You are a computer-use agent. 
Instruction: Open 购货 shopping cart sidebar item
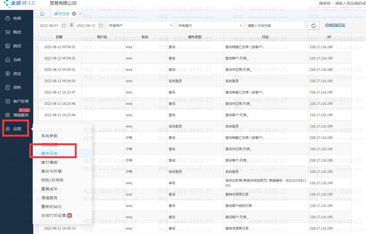tap(17, 32)
